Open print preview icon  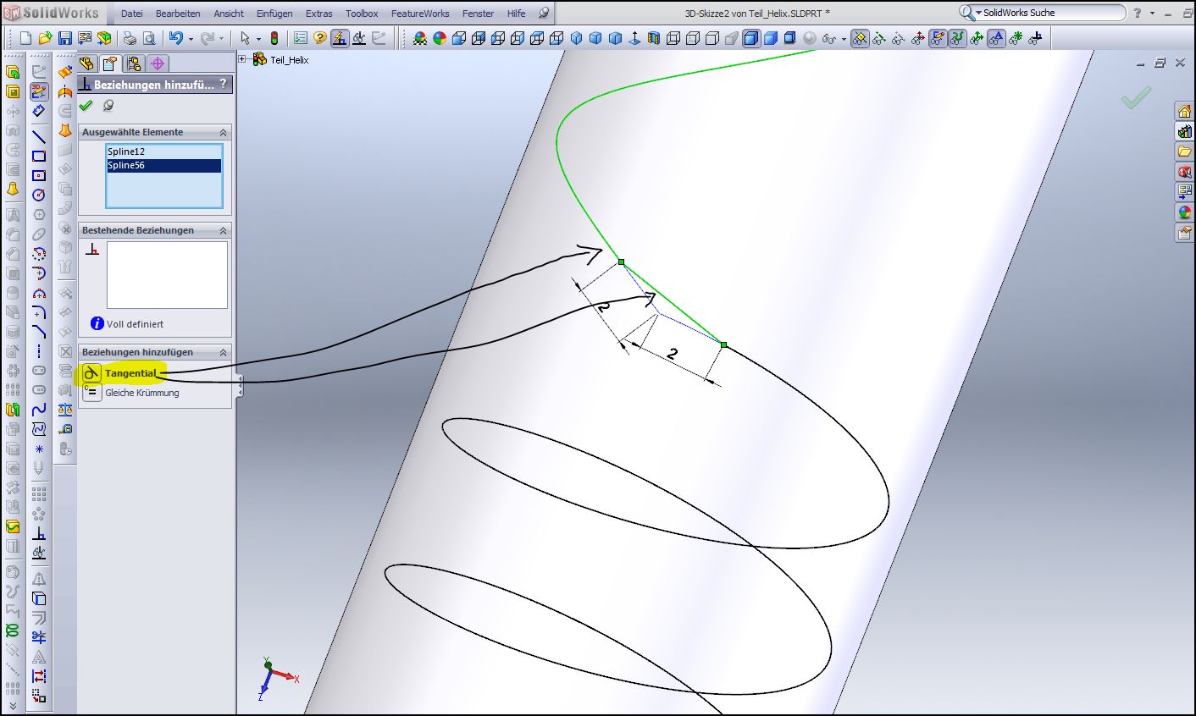tap(149, 38)
